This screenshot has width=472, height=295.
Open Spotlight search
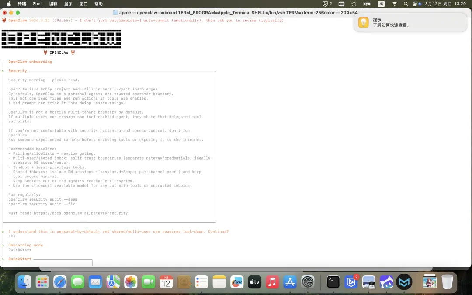[406, 3]
